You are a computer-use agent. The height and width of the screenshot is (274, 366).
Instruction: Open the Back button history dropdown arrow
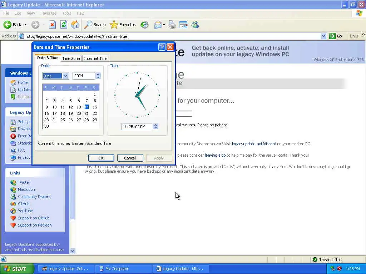tap(25, 25)
